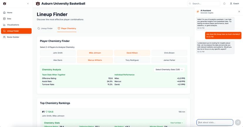Select Lineup Finder in the sidebar
The height and width of the screenshot is (127, 243).
(x=16, y=31)
